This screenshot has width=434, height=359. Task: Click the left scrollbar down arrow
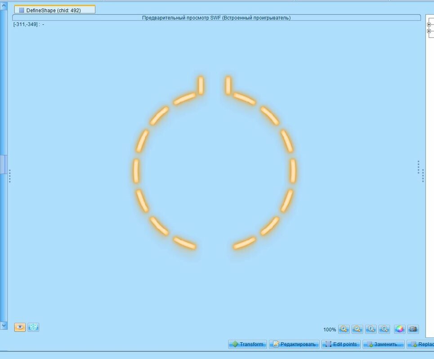[4, 325]
